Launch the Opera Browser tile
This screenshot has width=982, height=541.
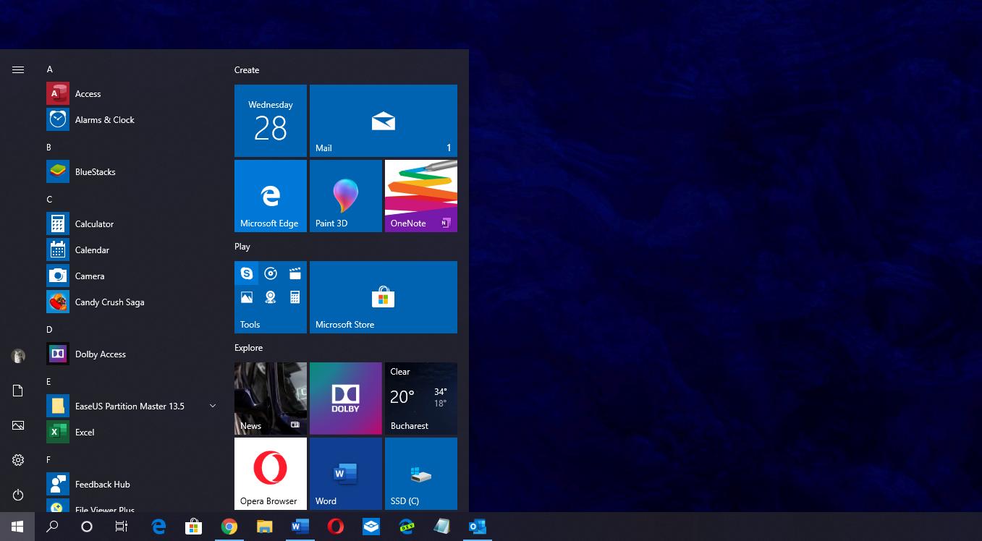271,474
